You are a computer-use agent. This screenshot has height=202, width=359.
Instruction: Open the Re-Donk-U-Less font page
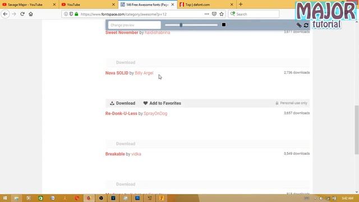121,113
